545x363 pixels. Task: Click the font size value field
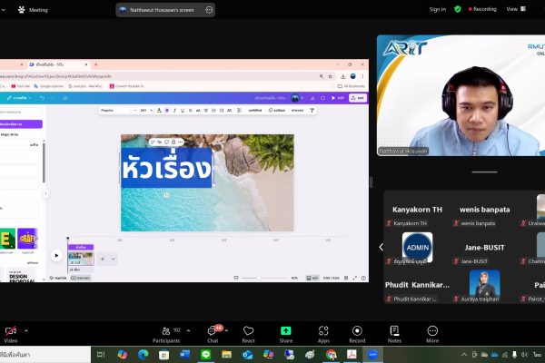point(143,111)
